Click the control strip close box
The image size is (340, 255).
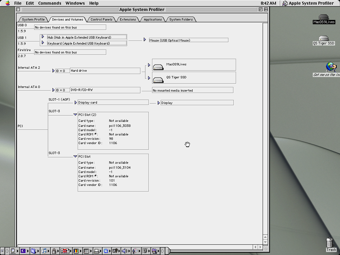tap(2, 251)
